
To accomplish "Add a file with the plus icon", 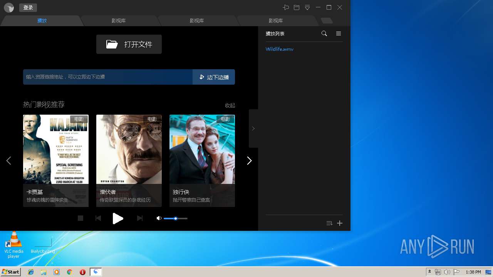I will [340, 223].
